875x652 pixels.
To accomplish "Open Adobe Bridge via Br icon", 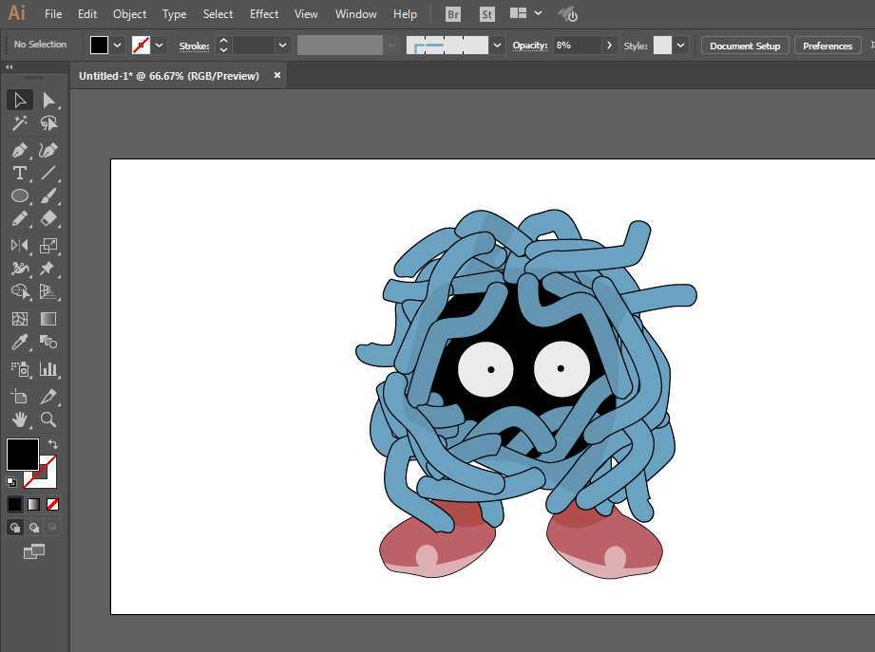I will pyautogui.click(x=453, y=14).
